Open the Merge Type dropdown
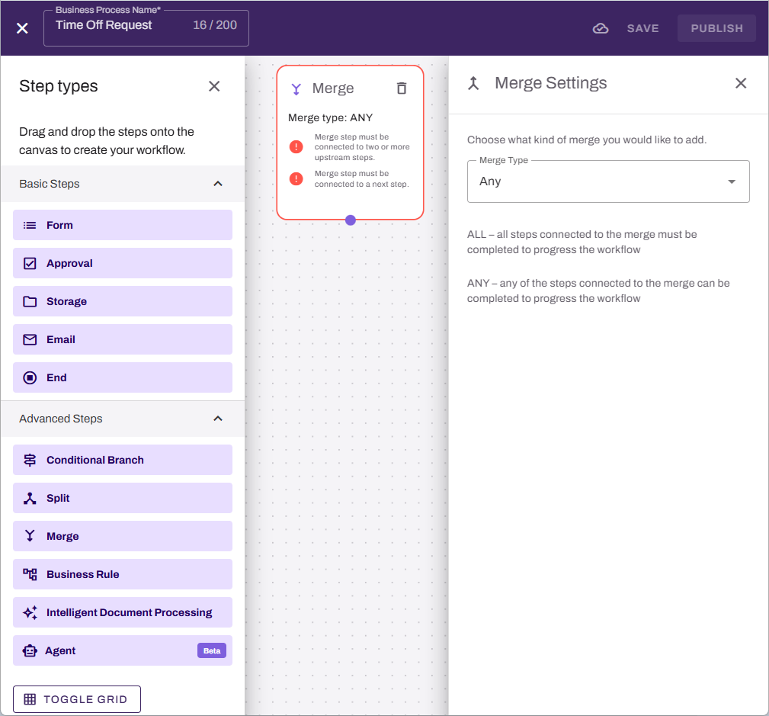The image size is (769, 716). click(608, 181)
